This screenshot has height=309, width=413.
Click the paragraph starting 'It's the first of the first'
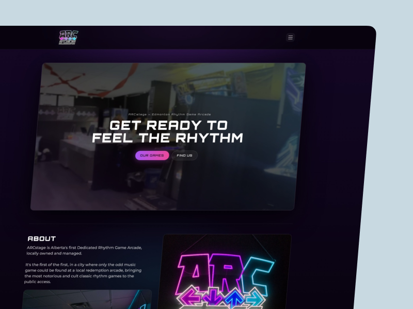[83, 273]
